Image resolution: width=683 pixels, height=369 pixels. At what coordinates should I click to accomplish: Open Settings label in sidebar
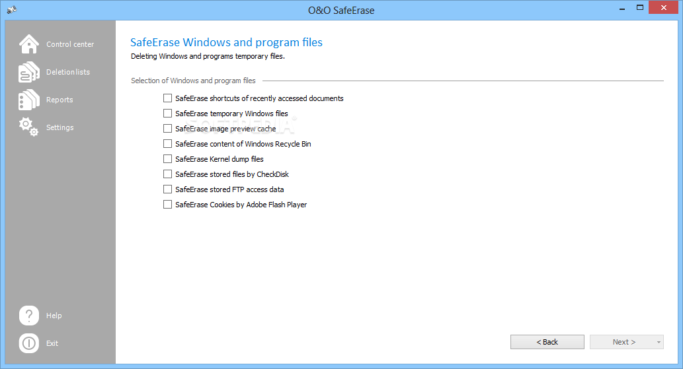tap(60, 127)
